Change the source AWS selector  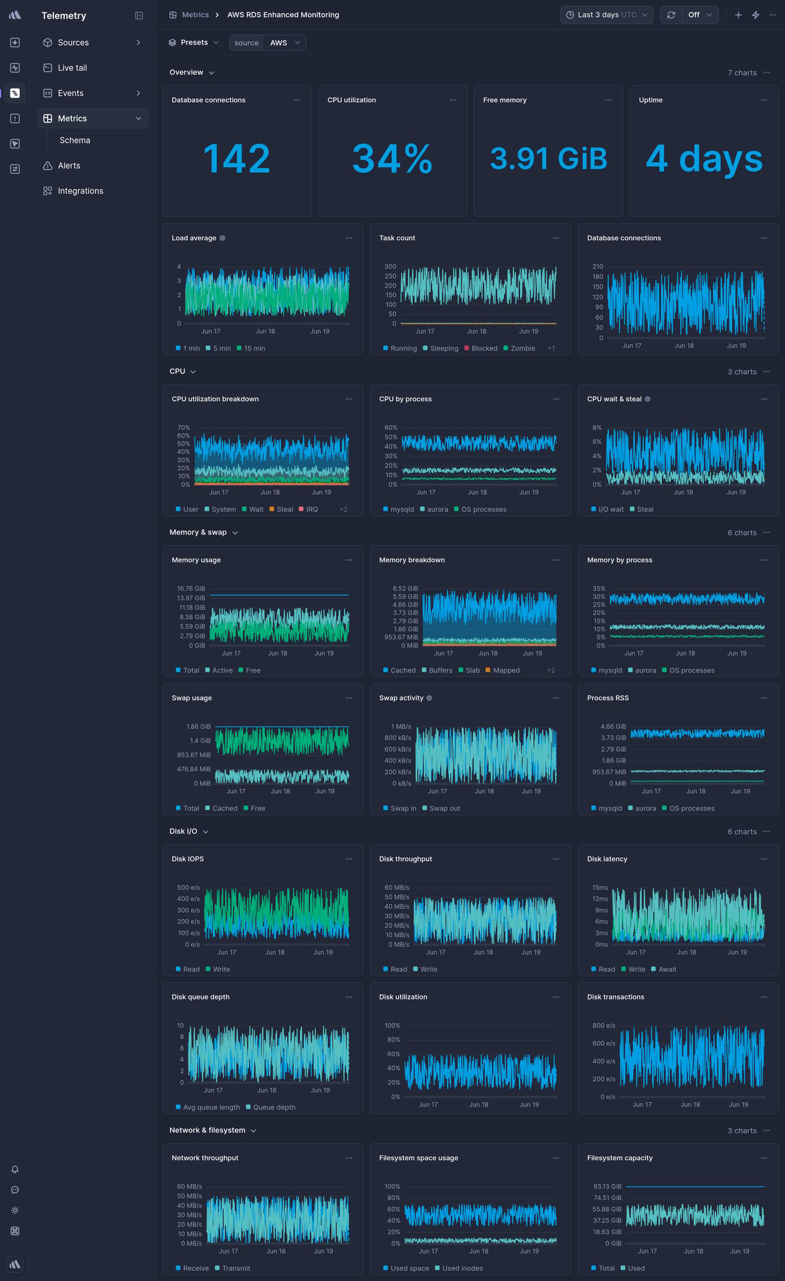[x=285, y=42]
